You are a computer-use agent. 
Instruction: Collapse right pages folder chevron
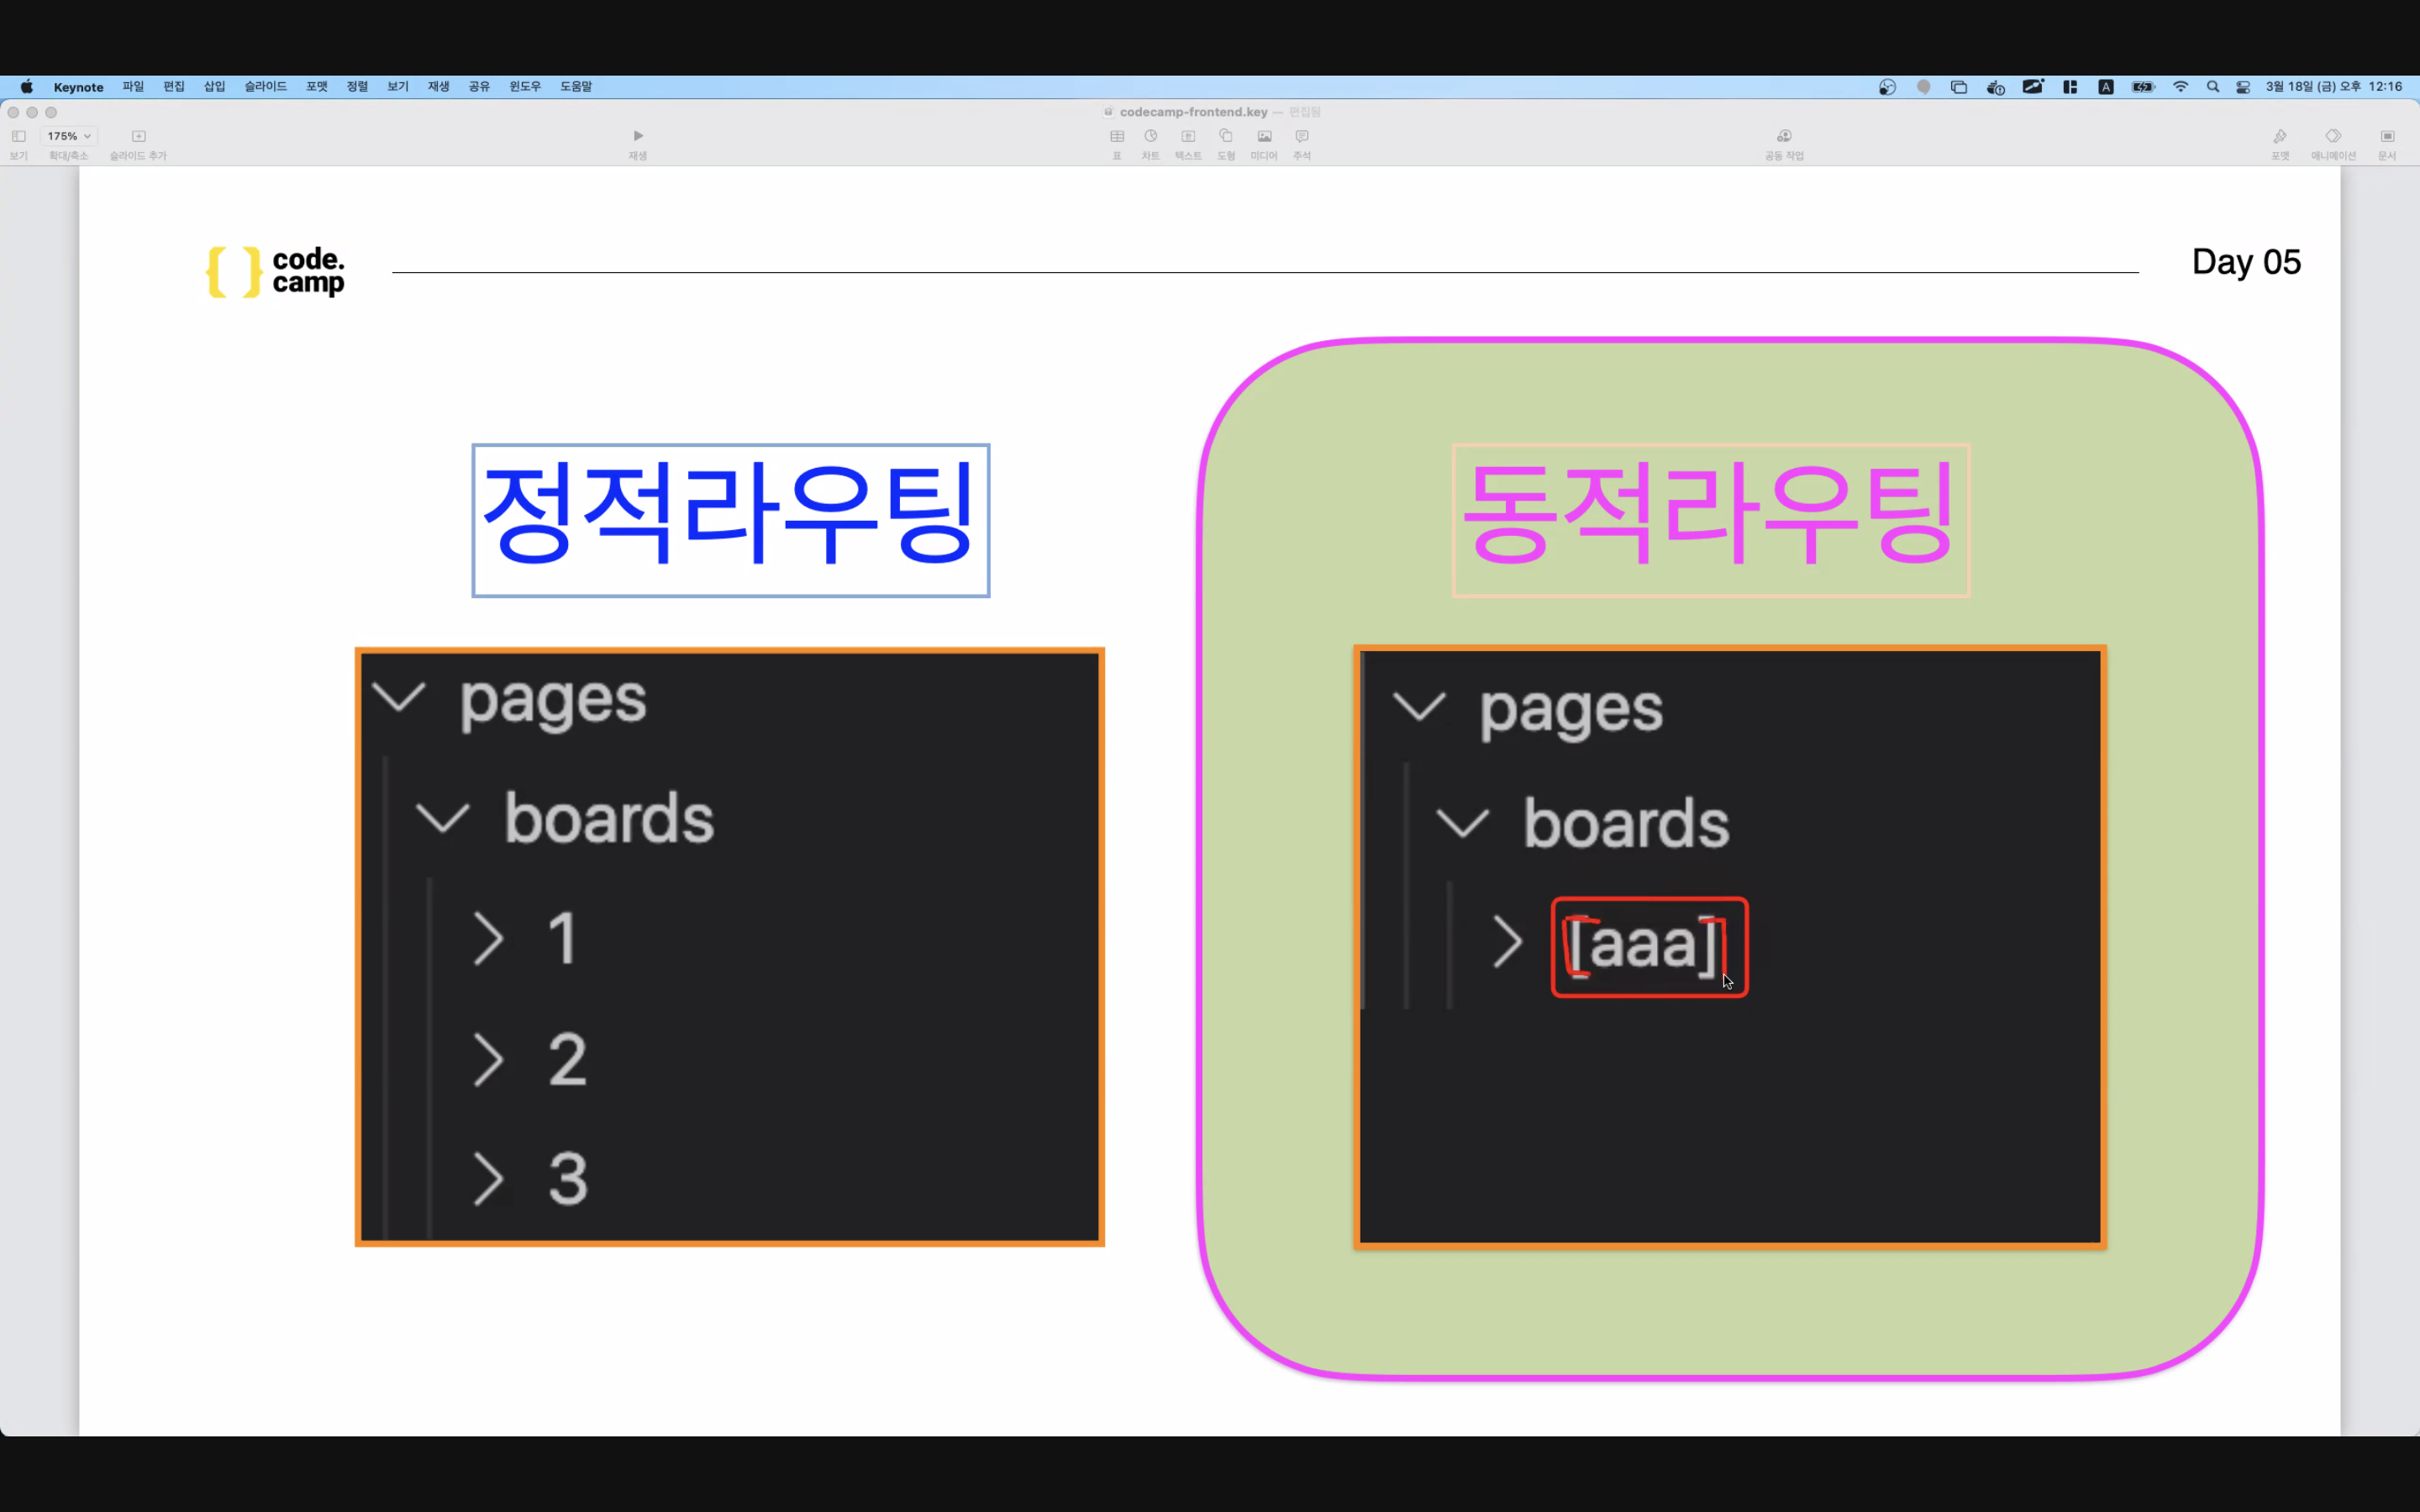pos(1419,706)
